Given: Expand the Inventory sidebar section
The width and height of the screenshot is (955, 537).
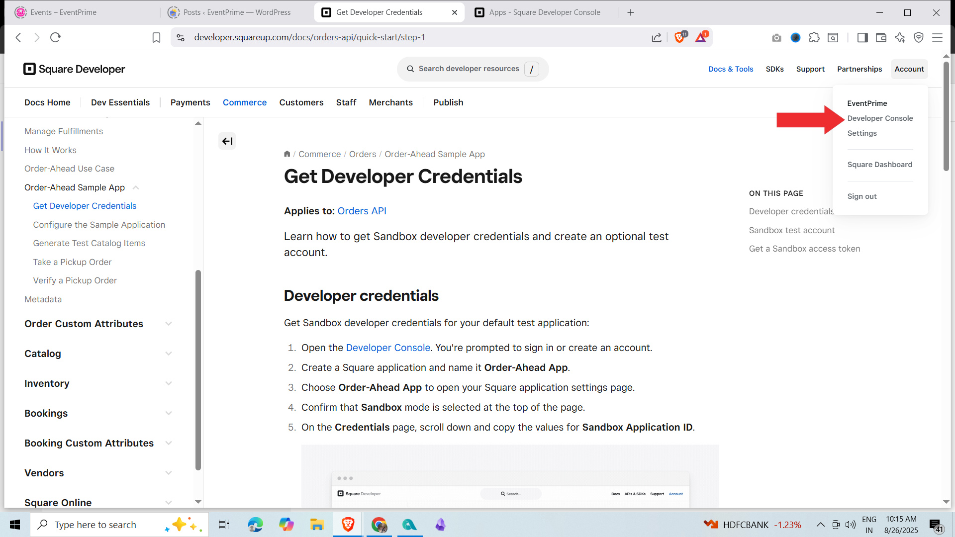Looking at the screenshot, I should tap(169, 383).
